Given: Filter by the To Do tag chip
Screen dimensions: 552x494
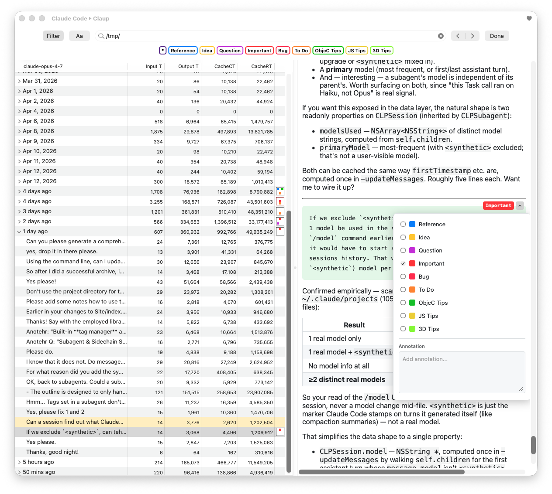Looking at the screenshot, I should pyautogui.click(x=301, y=51).
